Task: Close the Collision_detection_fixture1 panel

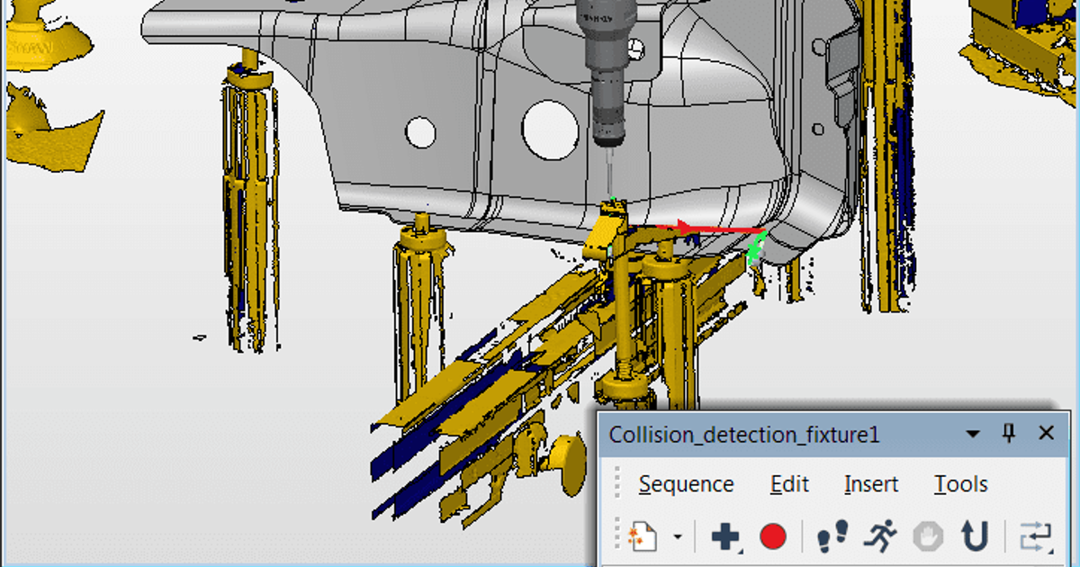Action: pos(1046,434)
